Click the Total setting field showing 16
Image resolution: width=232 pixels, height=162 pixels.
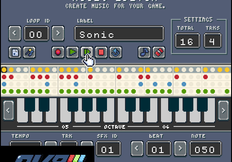tap(187, 40)
